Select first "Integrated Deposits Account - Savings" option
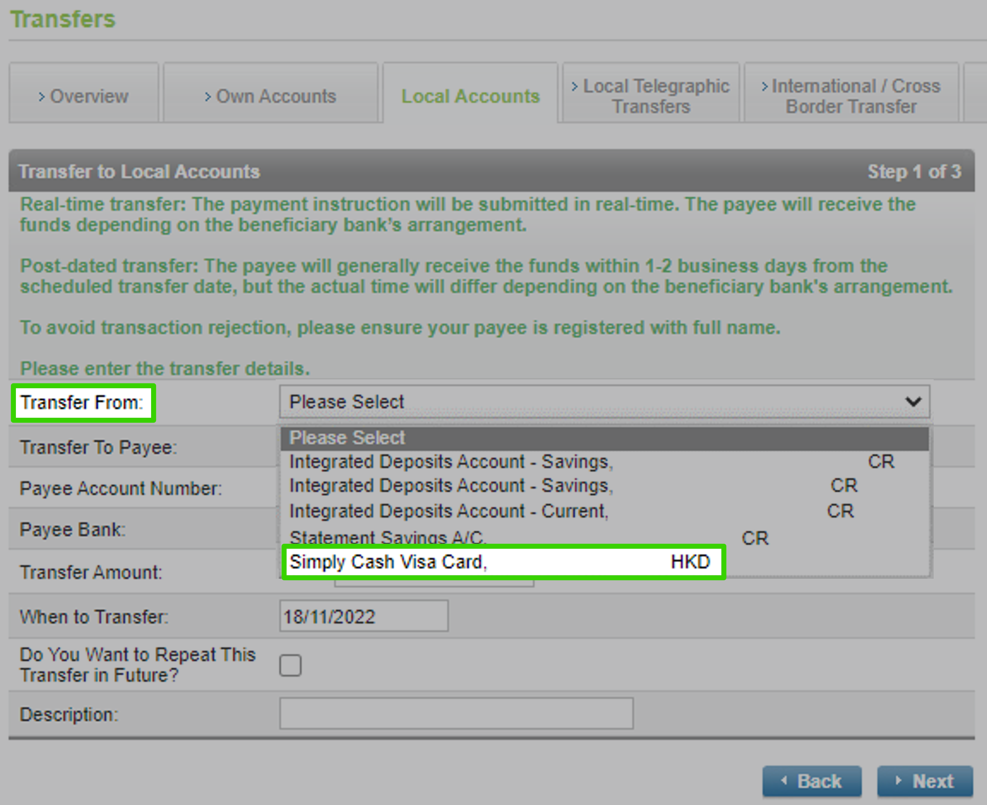Screen dimensions: 987x805 (498, 462)
